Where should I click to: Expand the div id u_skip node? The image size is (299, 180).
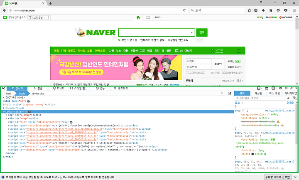point(6,115)
